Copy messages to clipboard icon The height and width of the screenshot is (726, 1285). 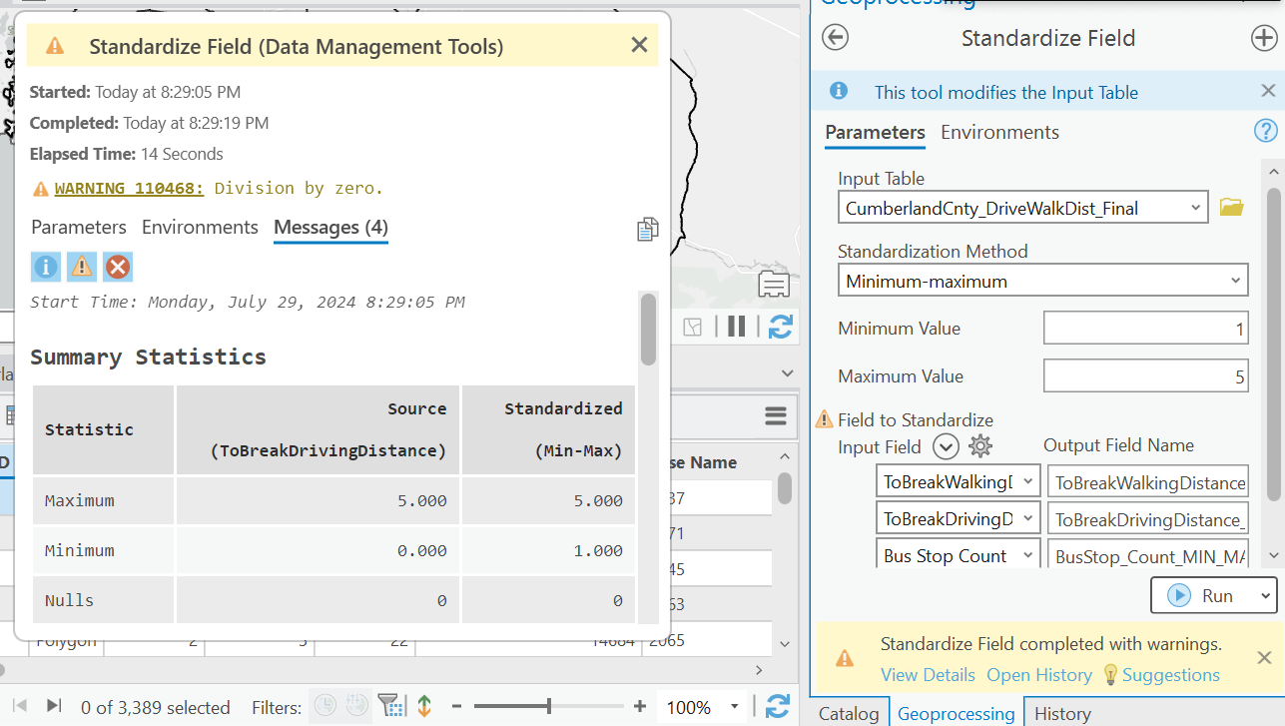coord(647,230)
